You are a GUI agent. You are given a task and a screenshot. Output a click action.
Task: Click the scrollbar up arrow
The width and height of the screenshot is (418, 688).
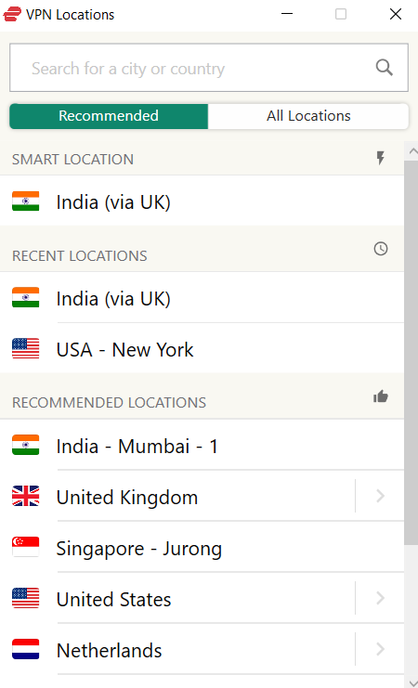click(x=411, y=151)
